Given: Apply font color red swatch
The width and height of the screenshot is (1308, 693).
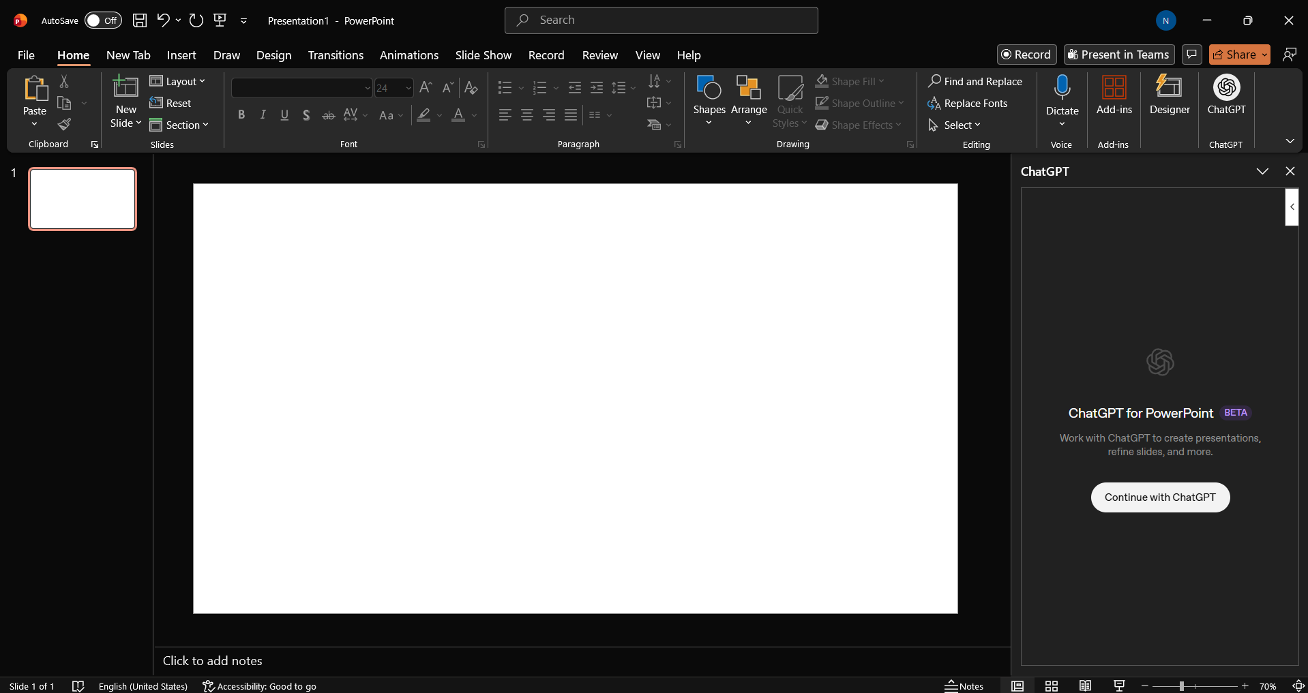Looking at the screenshot, I should (x=458, y=115).
